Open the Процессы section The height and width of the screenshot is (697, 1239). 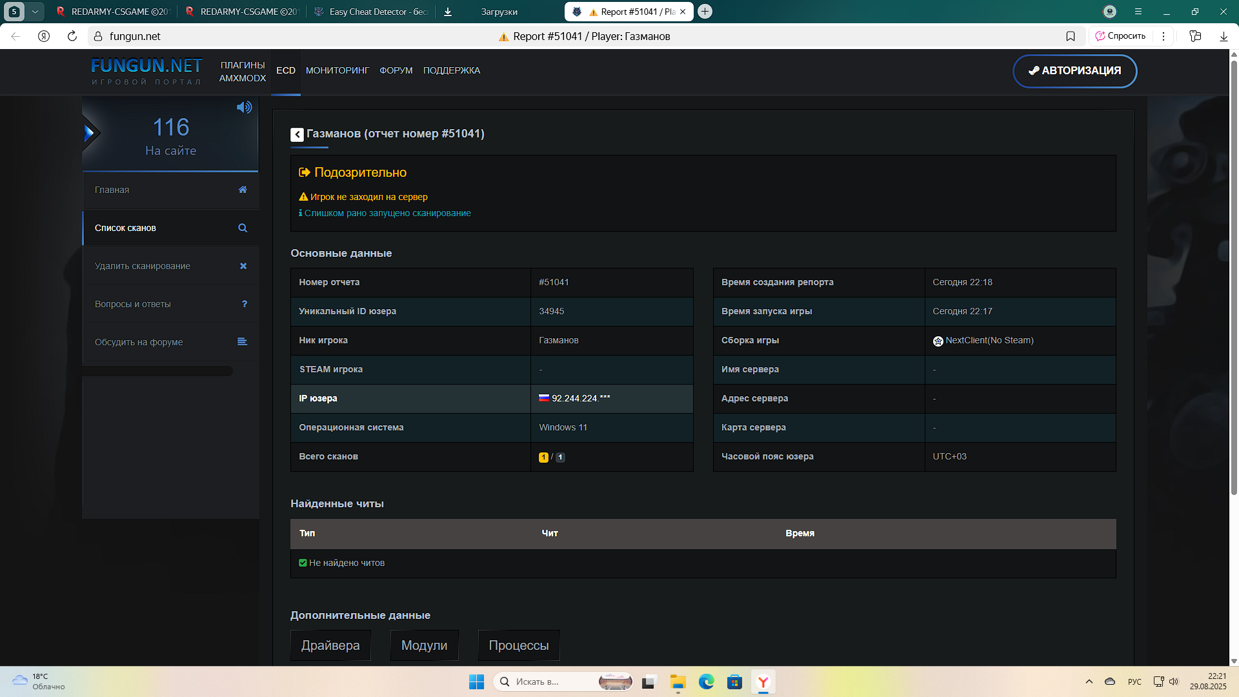(x=519, y=645)
